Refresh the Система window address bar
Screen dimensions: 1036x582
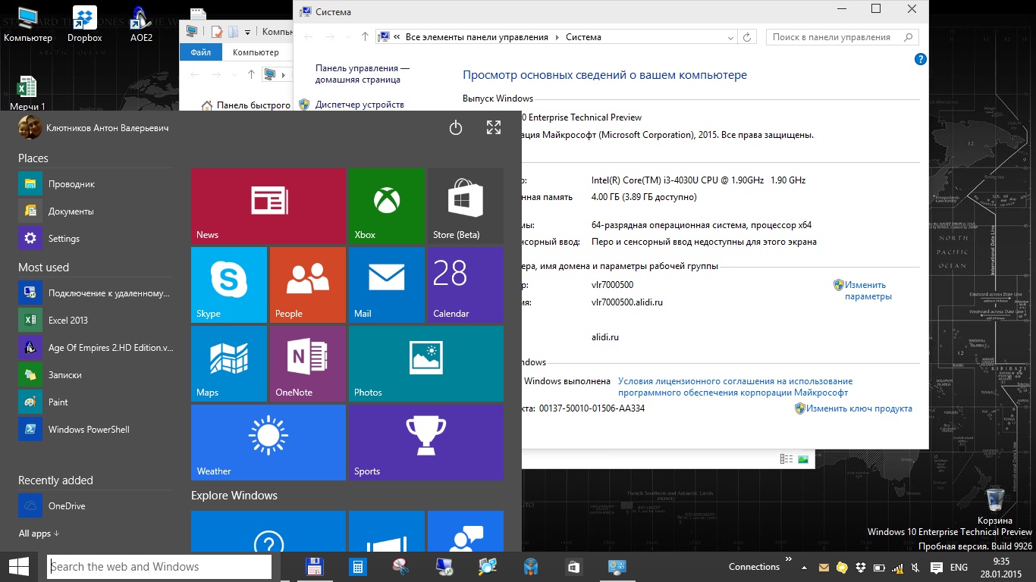[747, 36]
